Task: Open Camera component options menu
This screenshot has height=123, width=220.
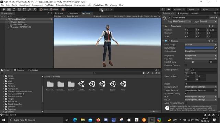Action: coord(216,41)
